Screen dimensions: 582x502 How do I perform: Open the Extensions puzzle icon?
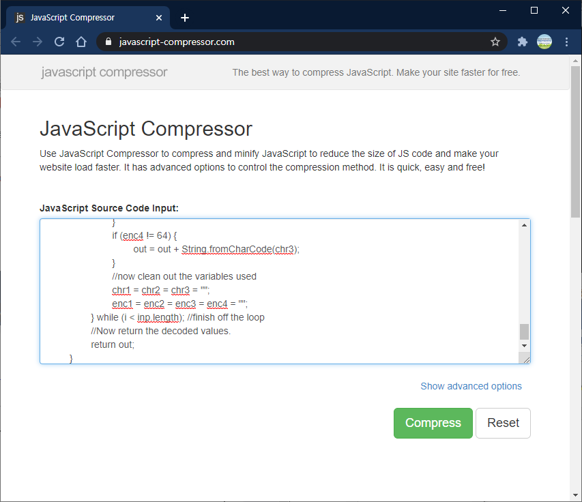click(522, 42)
